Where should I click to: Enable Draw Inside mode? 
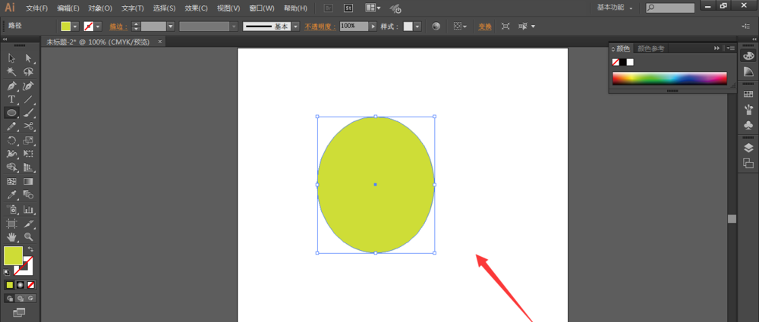pyautogui.click(x=31, y=299)
